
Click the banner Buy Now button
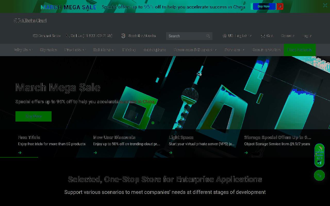pos(263,6)
